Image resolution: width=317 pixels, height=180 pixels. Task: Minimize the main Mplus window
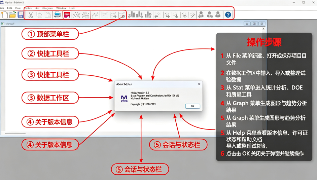[x=294, y=2]
